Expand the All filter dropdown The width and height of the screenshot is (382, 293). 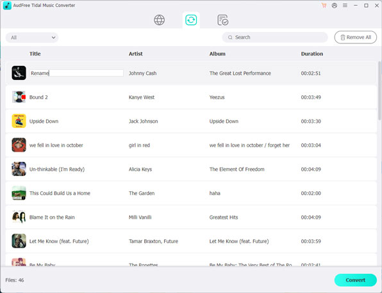click(x=32, y=38)
